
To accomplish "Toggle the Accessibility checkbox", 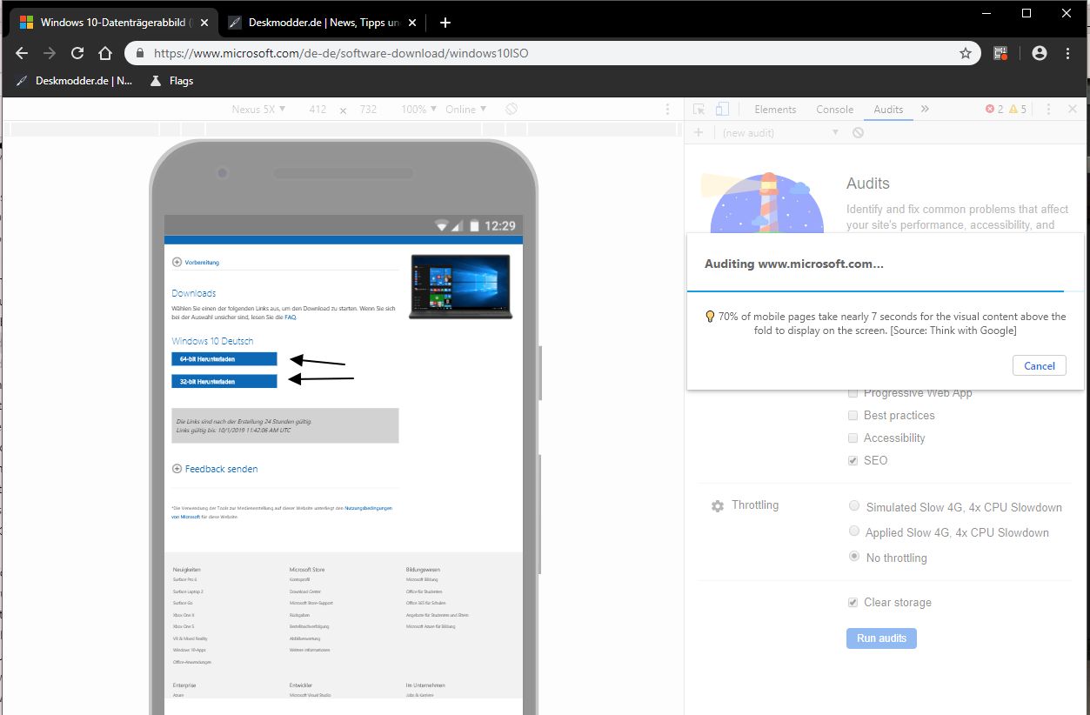I will pos(853,438).
